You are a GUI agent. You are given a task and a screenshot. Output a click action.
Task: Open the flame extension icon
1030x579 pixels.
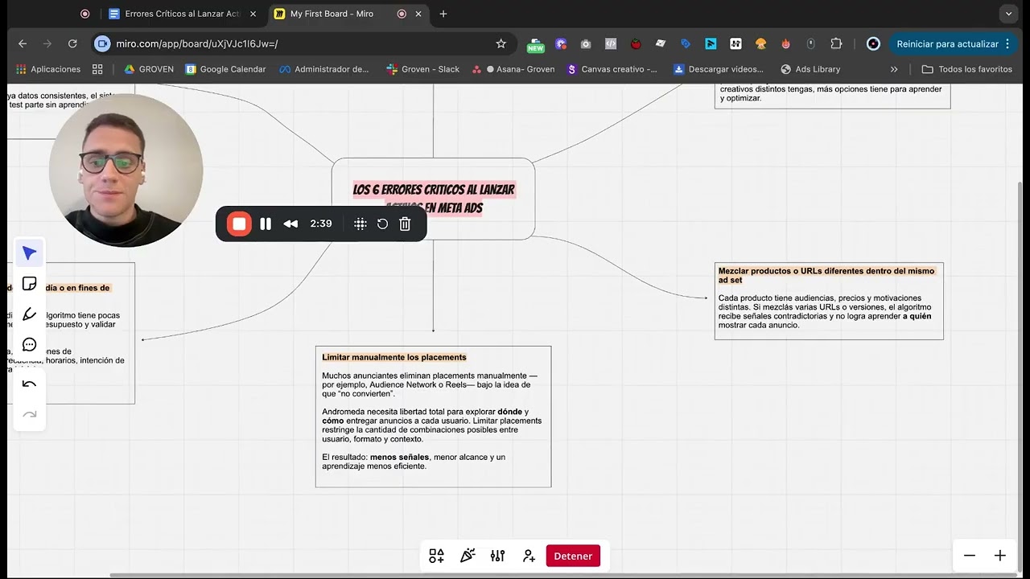785,43
